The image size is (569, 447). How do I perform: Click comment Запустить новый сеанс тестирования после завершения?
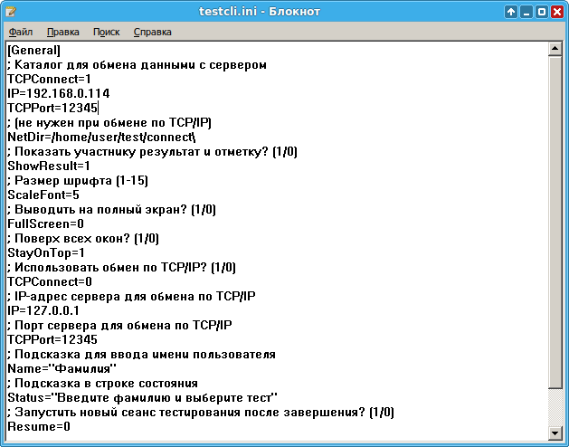[x=201, y=412]
